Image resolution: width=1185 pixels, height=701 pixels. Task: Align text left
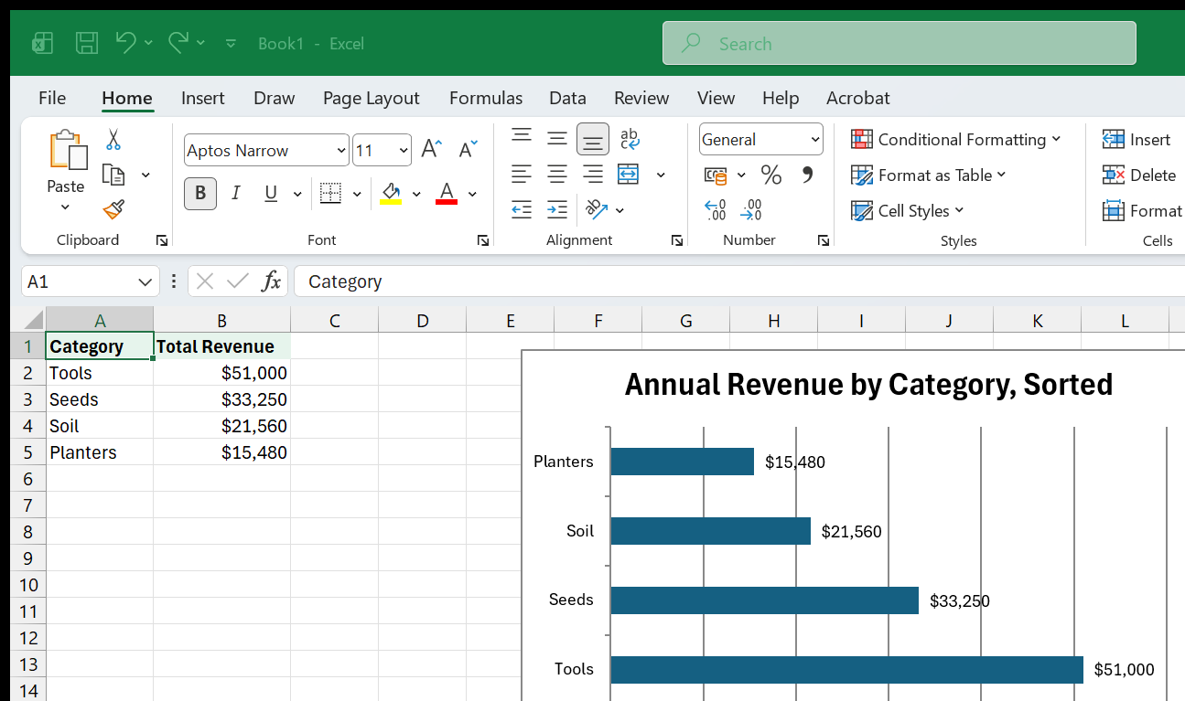coord(522,174)
